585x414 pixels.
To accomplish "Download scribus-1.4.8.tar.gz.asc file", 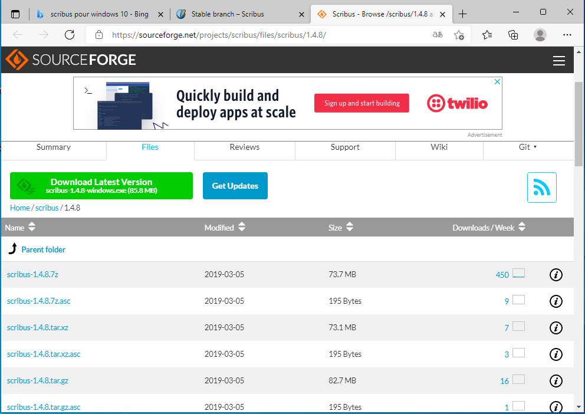I will coord(44,407).
